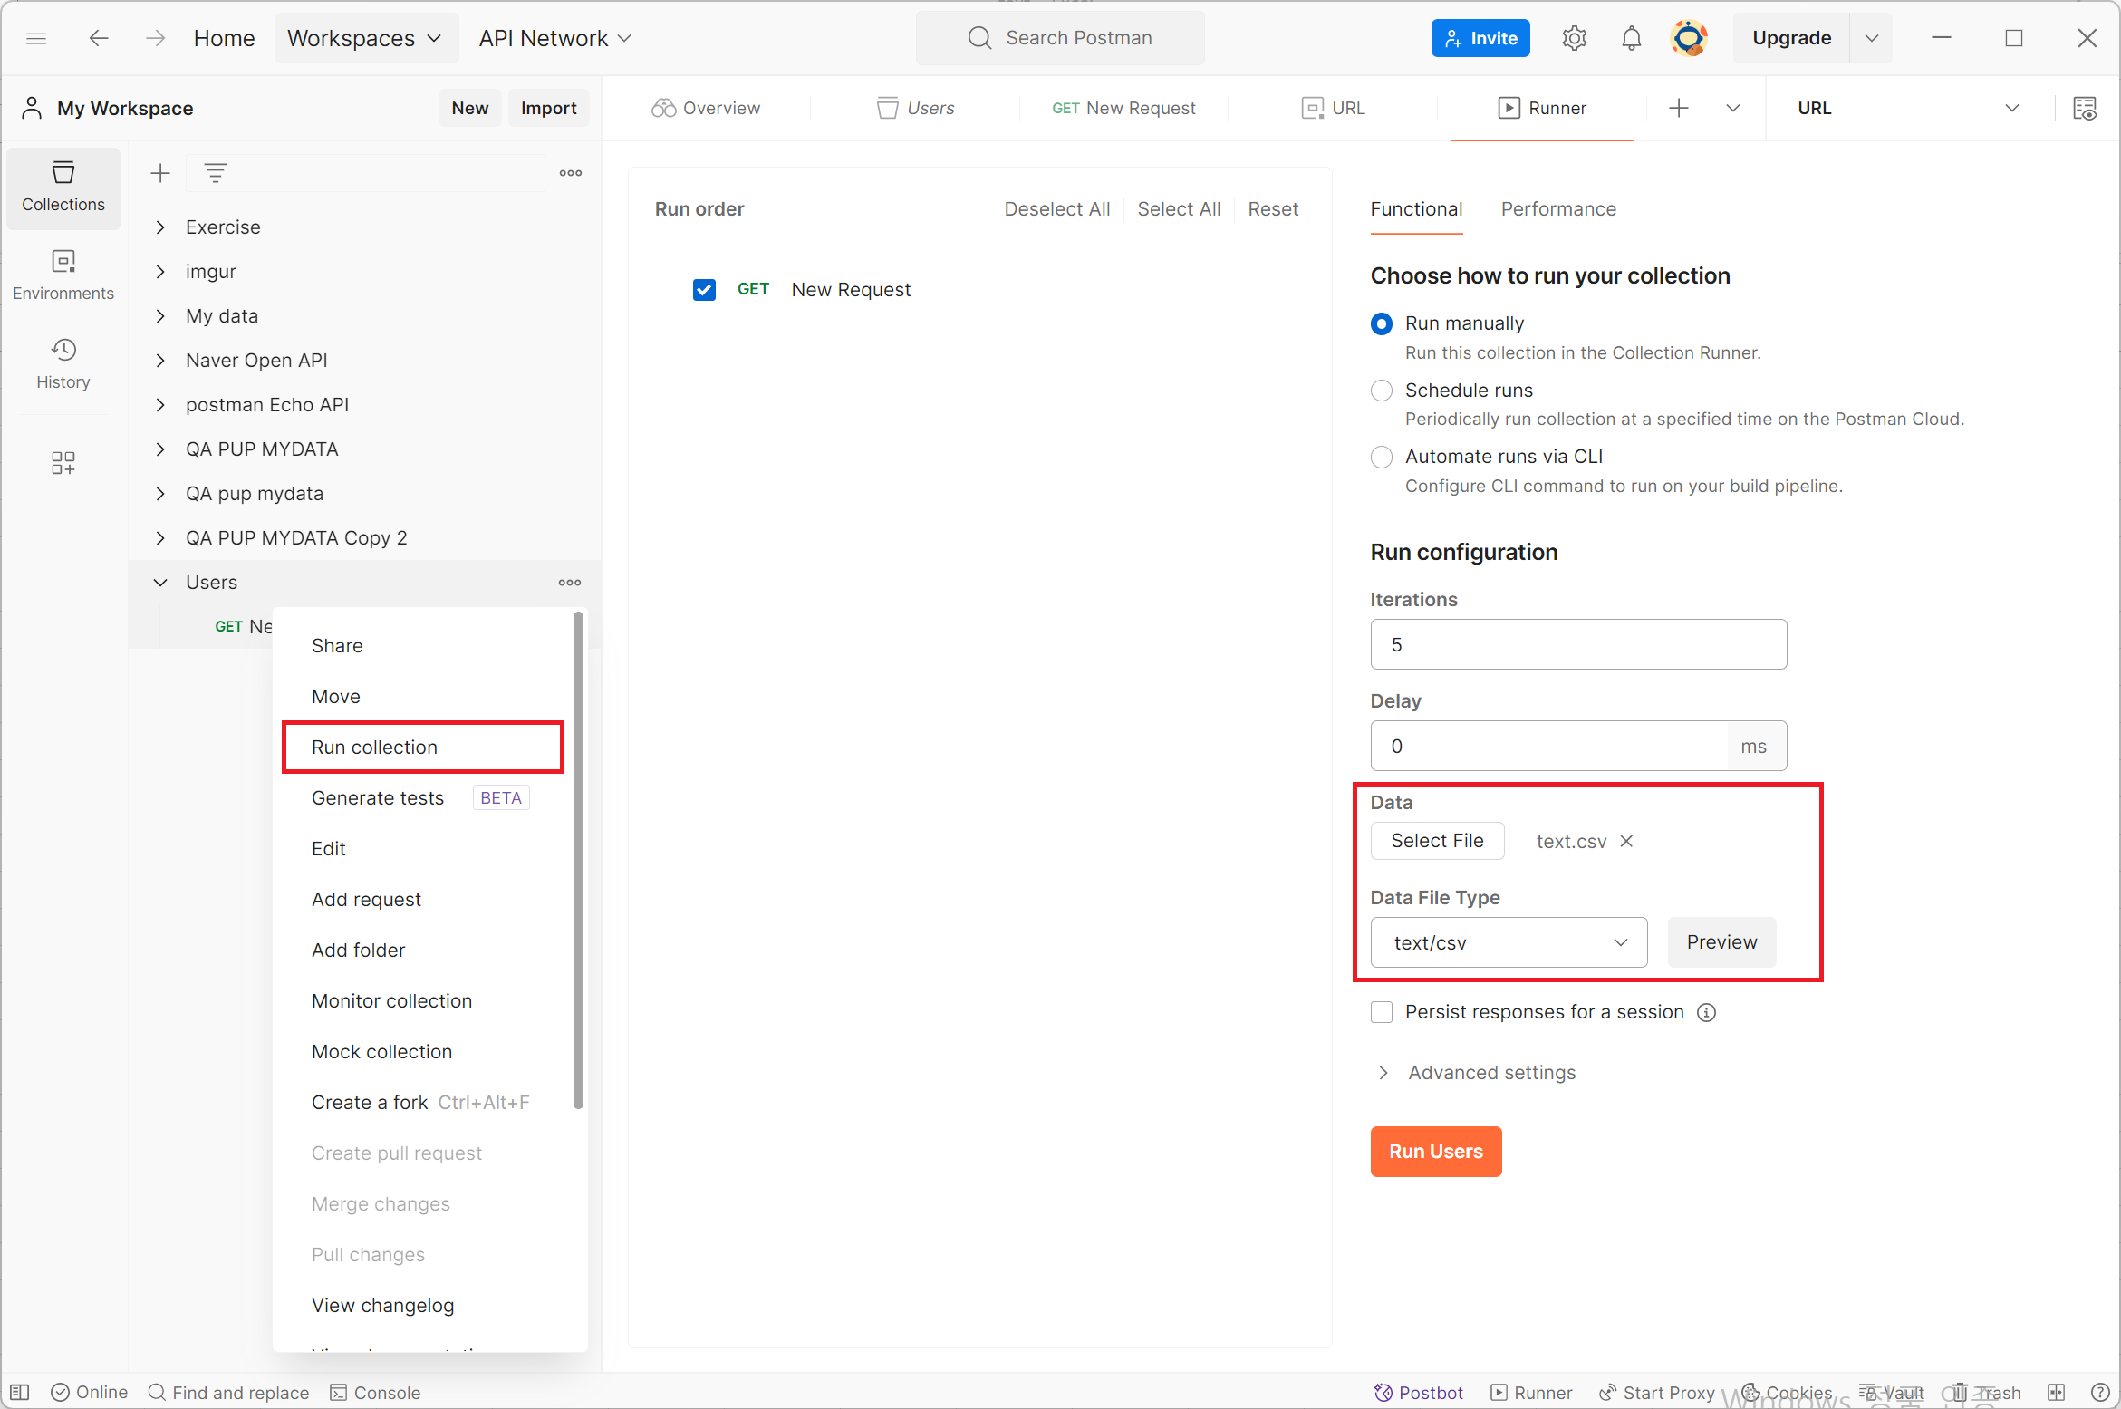The height and width of the screenshot is (1409, 2121).
Task: Select the Schedule runs radio option
Action: point(1381,391)
